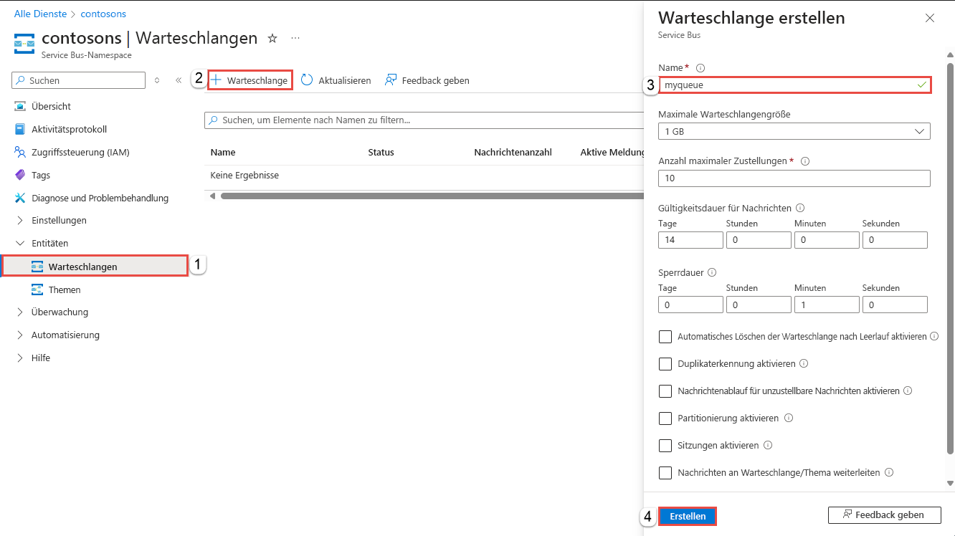This screenshot has width=955, height=536.
Task: Click info icon for Partitionierung aktivieren
Action: (x=789, y=418)
